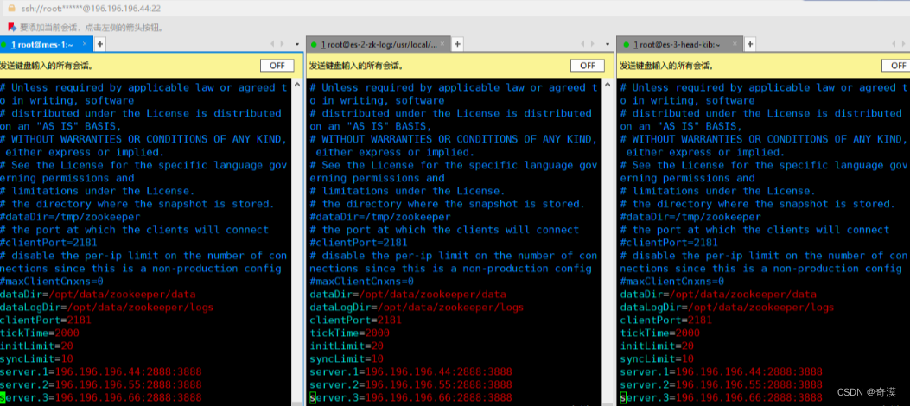The image size is (910, 406).
Task: Click #dataDir=/tmp/zookeeper comment in second pane
Action: click(x=380, y=217)
